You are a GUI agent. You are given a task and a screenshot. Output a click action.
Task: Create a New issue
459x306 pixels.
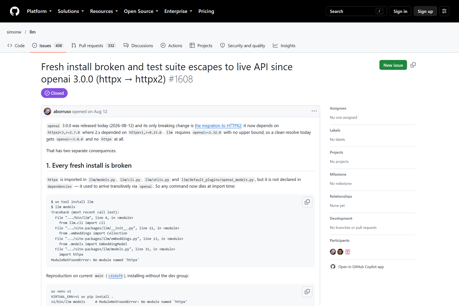pyautogui.click(x=393, y=65)
